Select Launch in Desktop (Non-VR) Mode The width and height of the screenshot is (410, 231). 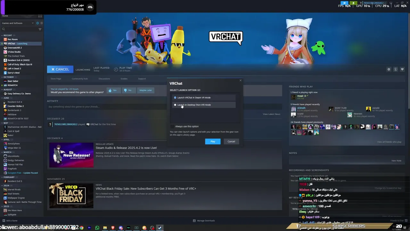click(x=204, y=105)
